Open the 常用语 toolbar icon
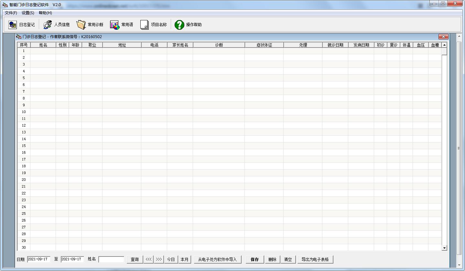Image resolution: width=465 pixels, height=271 pixels. [115, 25]
